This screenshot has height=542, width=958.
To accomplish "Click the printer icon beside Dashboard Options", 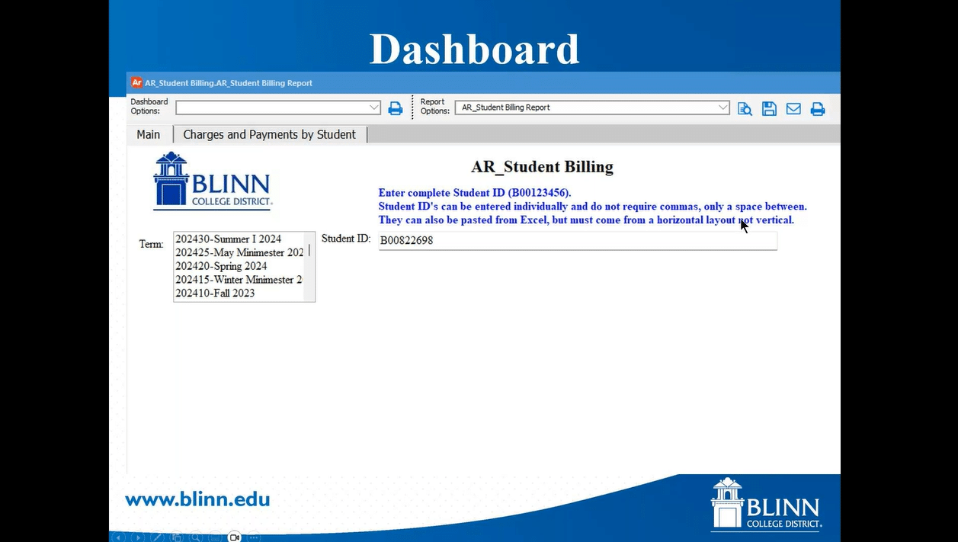I will (x=395, y=107).
